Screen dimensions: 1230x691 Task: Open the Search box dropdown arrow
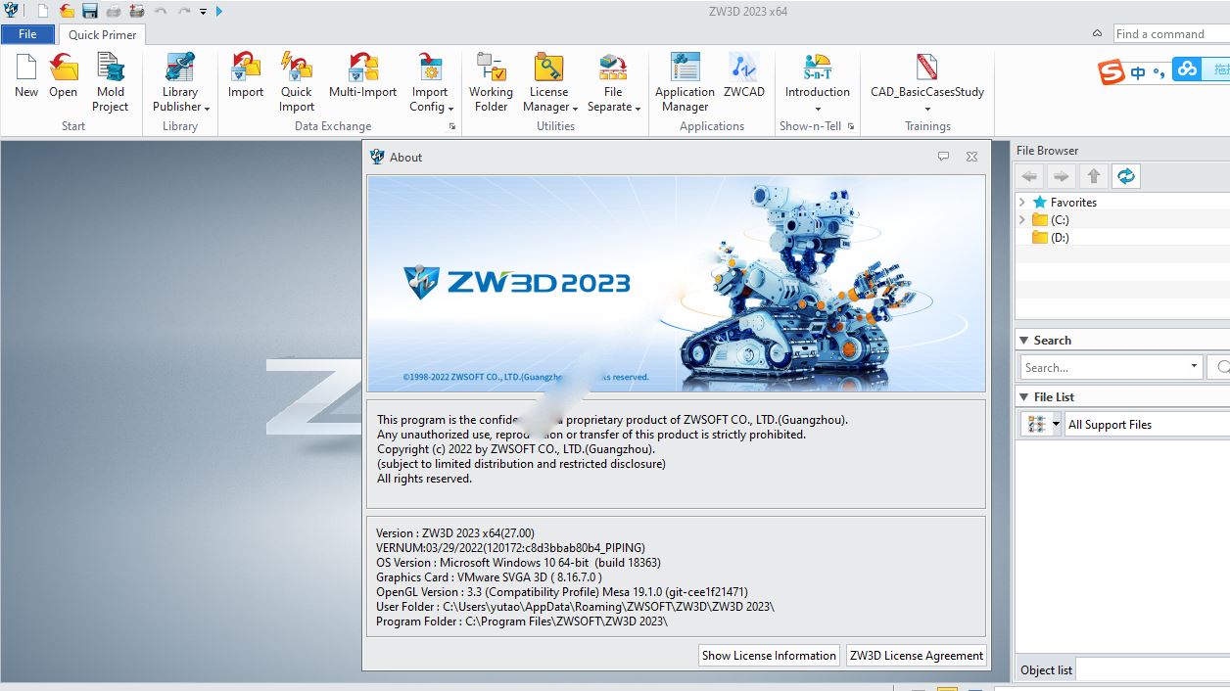point(1194,367)
